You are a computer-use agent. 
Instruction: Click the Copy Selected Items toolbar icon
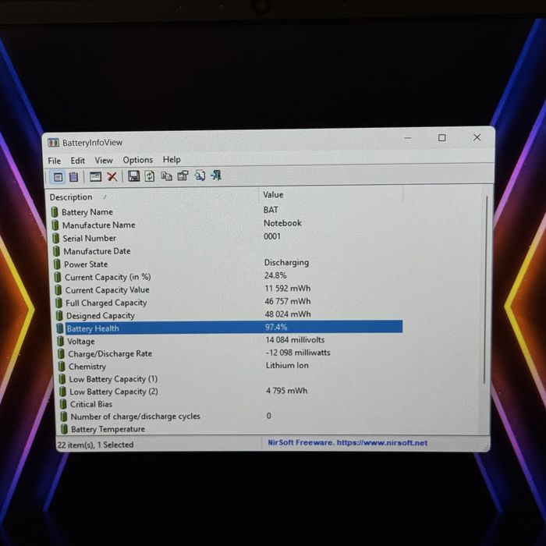[166, 175]
